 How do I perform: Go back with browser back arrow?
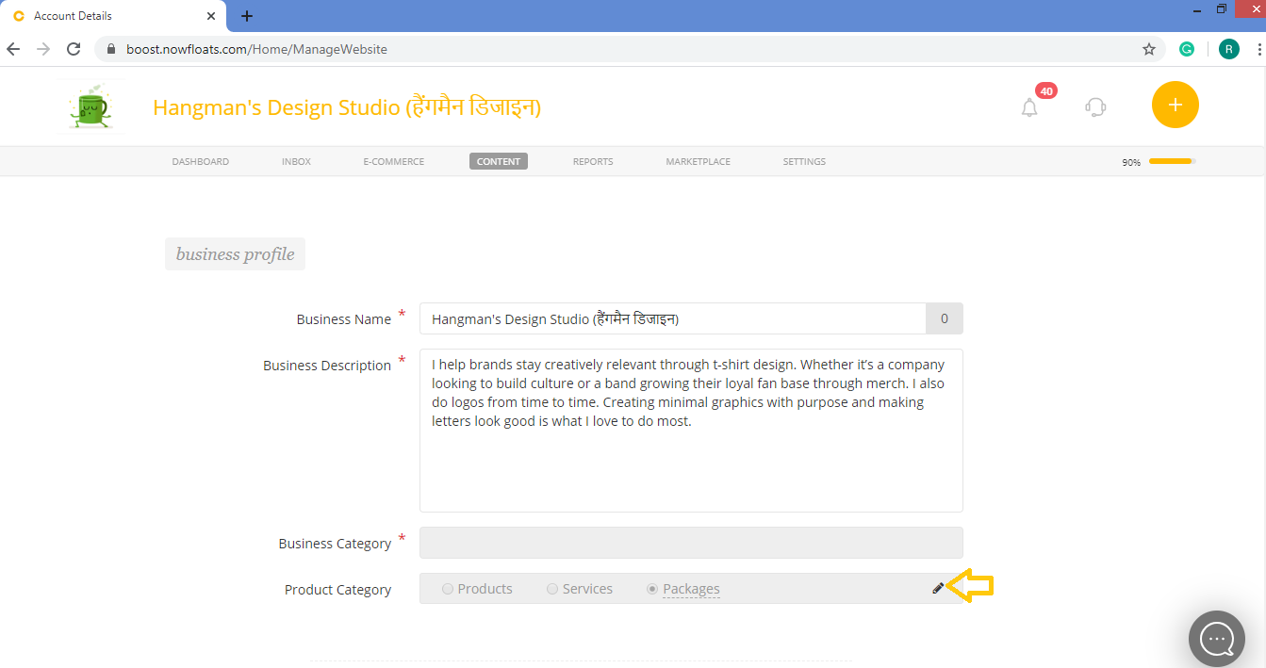pos(13,49)
